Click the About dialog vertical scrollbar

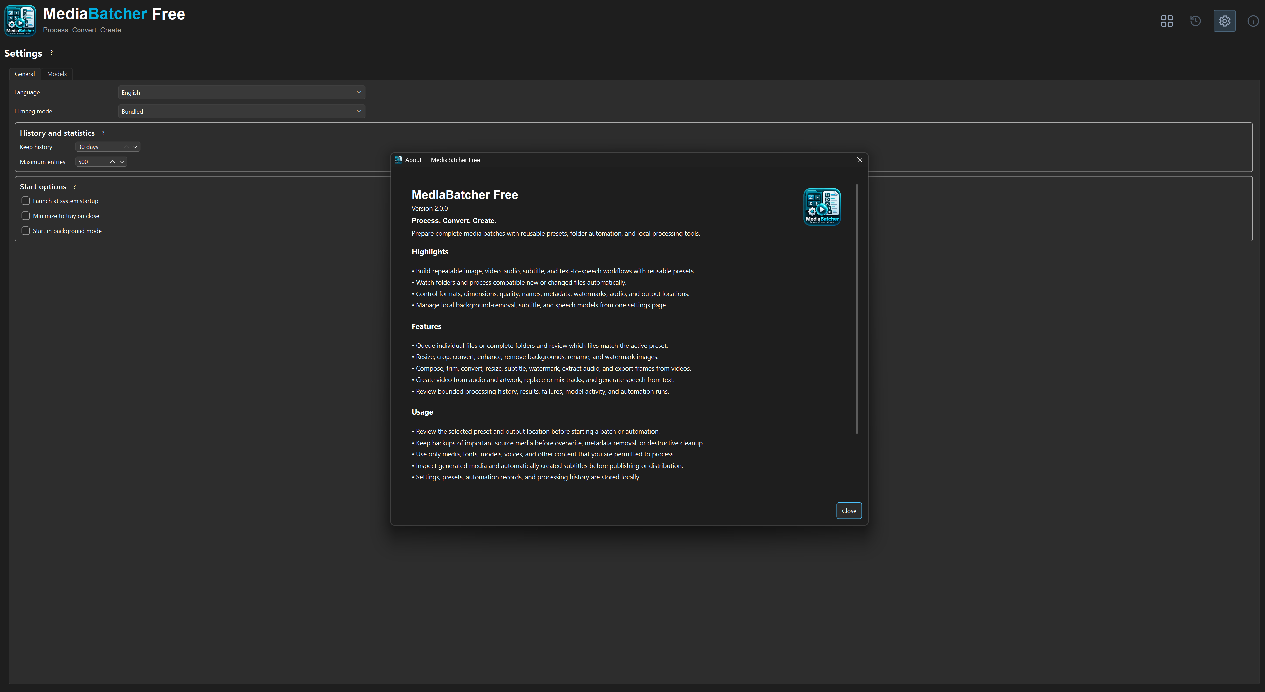[857, 309]
